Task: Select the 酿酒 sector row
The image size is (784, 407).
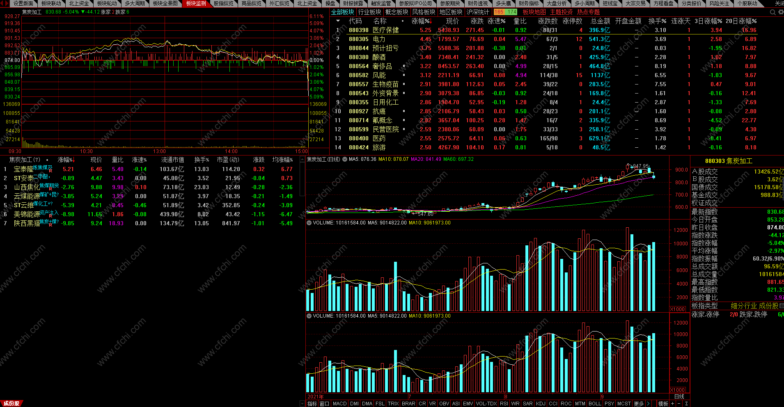Action: [x=544, y=57]
